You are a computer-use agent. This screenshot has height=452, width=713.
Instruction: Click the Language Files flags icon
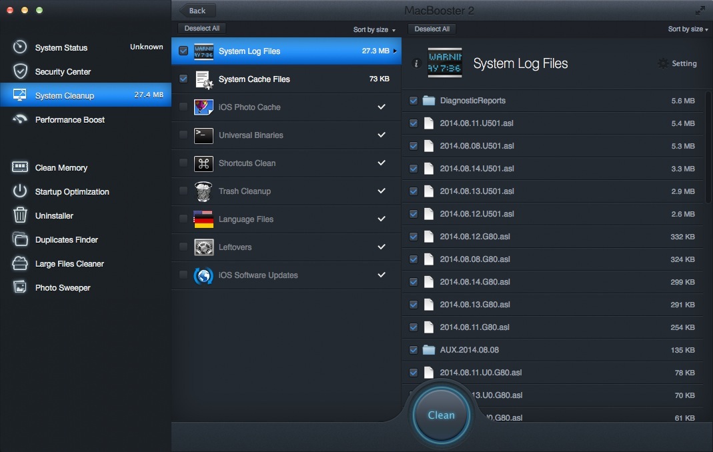(203, 219)
